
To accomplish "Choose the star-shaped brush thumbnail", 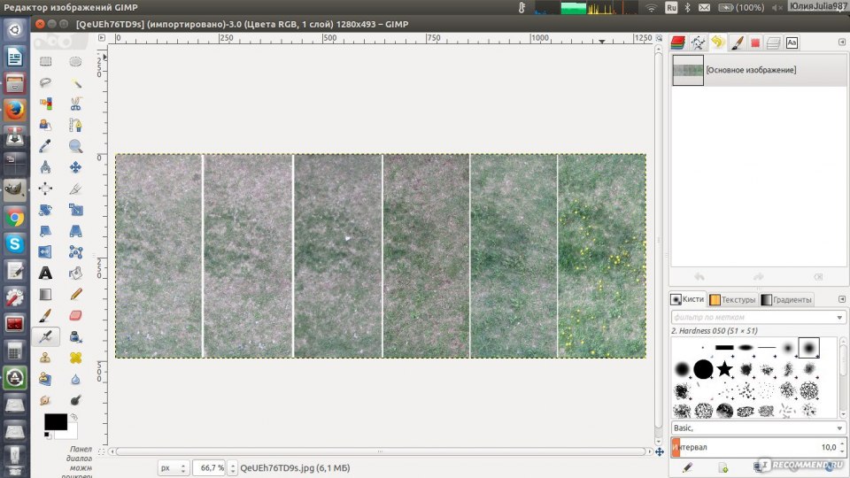I will click(x=724, y=368).
